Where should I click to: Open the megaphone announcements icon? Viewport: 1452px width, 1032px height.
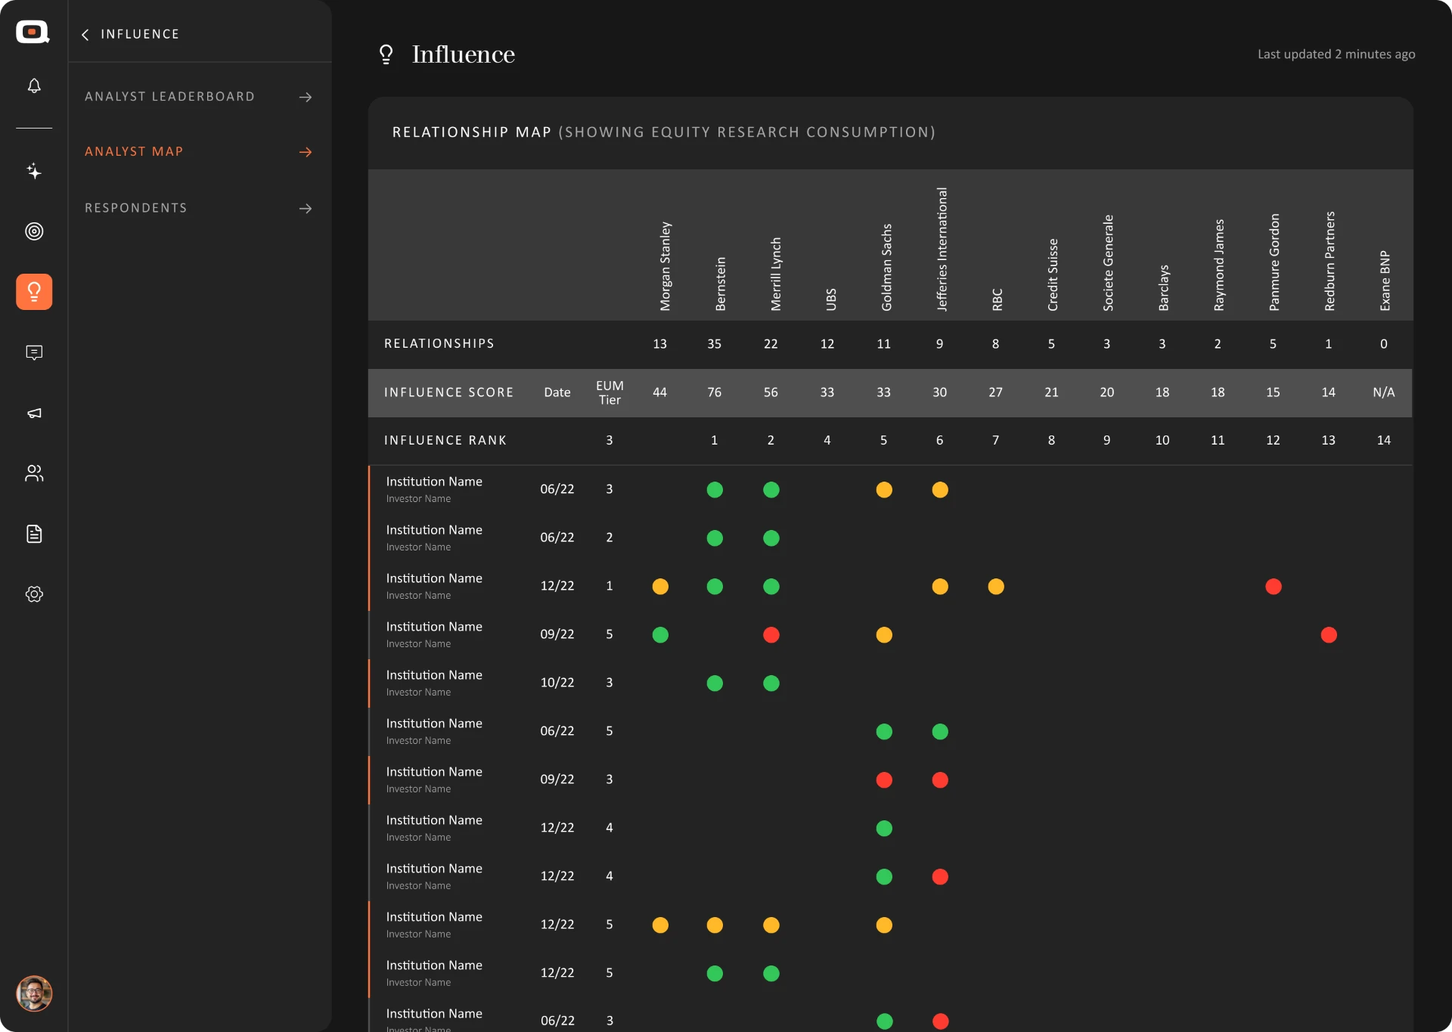[34, 413]
